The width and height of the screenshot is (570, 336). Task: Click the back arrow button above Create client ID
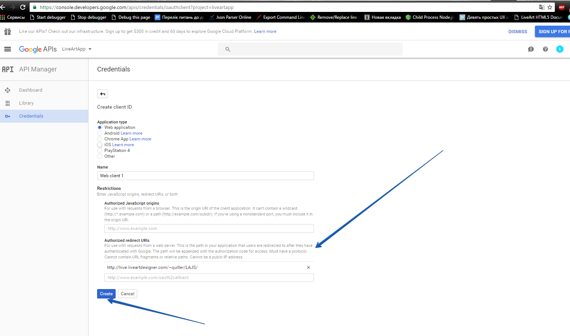pyautogui.click(x=103, y=94)
